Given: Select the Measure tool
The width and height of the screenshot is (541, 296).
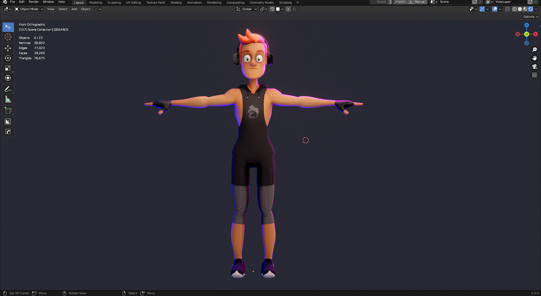Looking at the screenshot, I should pyautogui.click(x=8, y=99).
